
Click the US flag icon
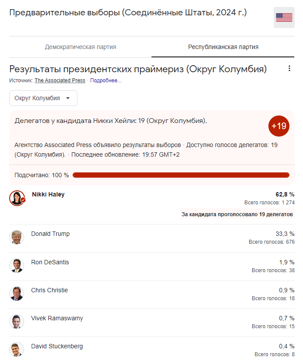(284, 18)
